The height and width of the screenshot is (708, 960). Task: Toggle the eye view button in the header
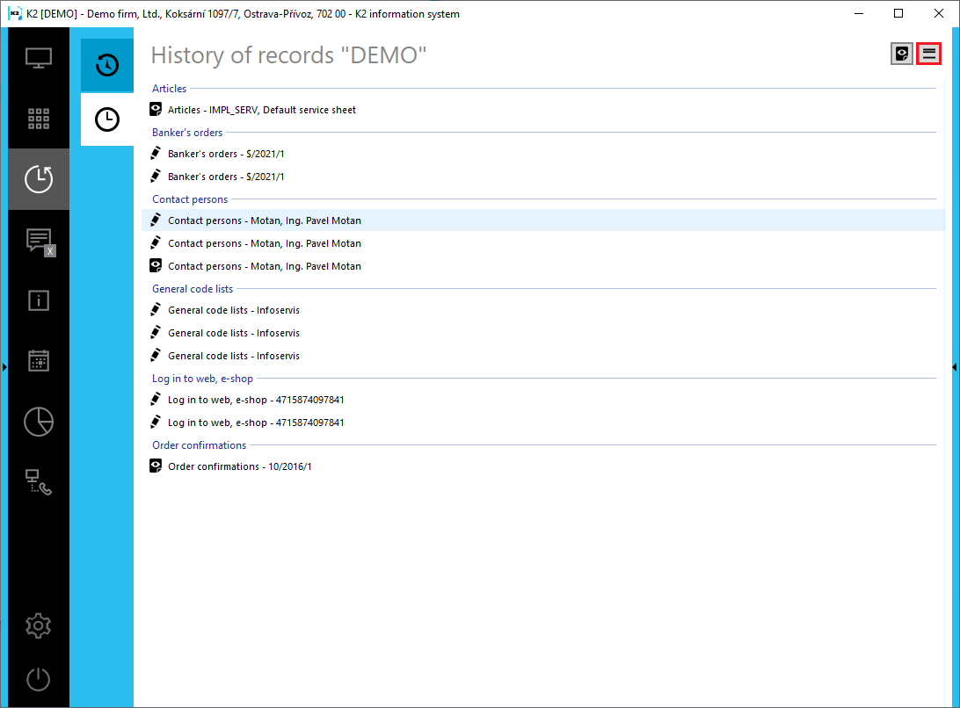(x=902, y=54)
